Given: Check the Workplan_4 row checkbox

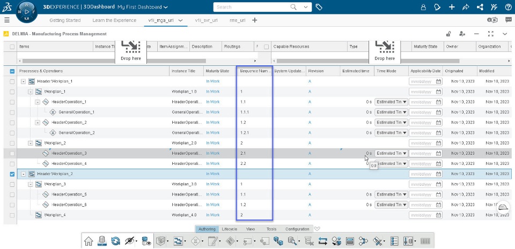Looking at the screenshot, I should 12,215.
